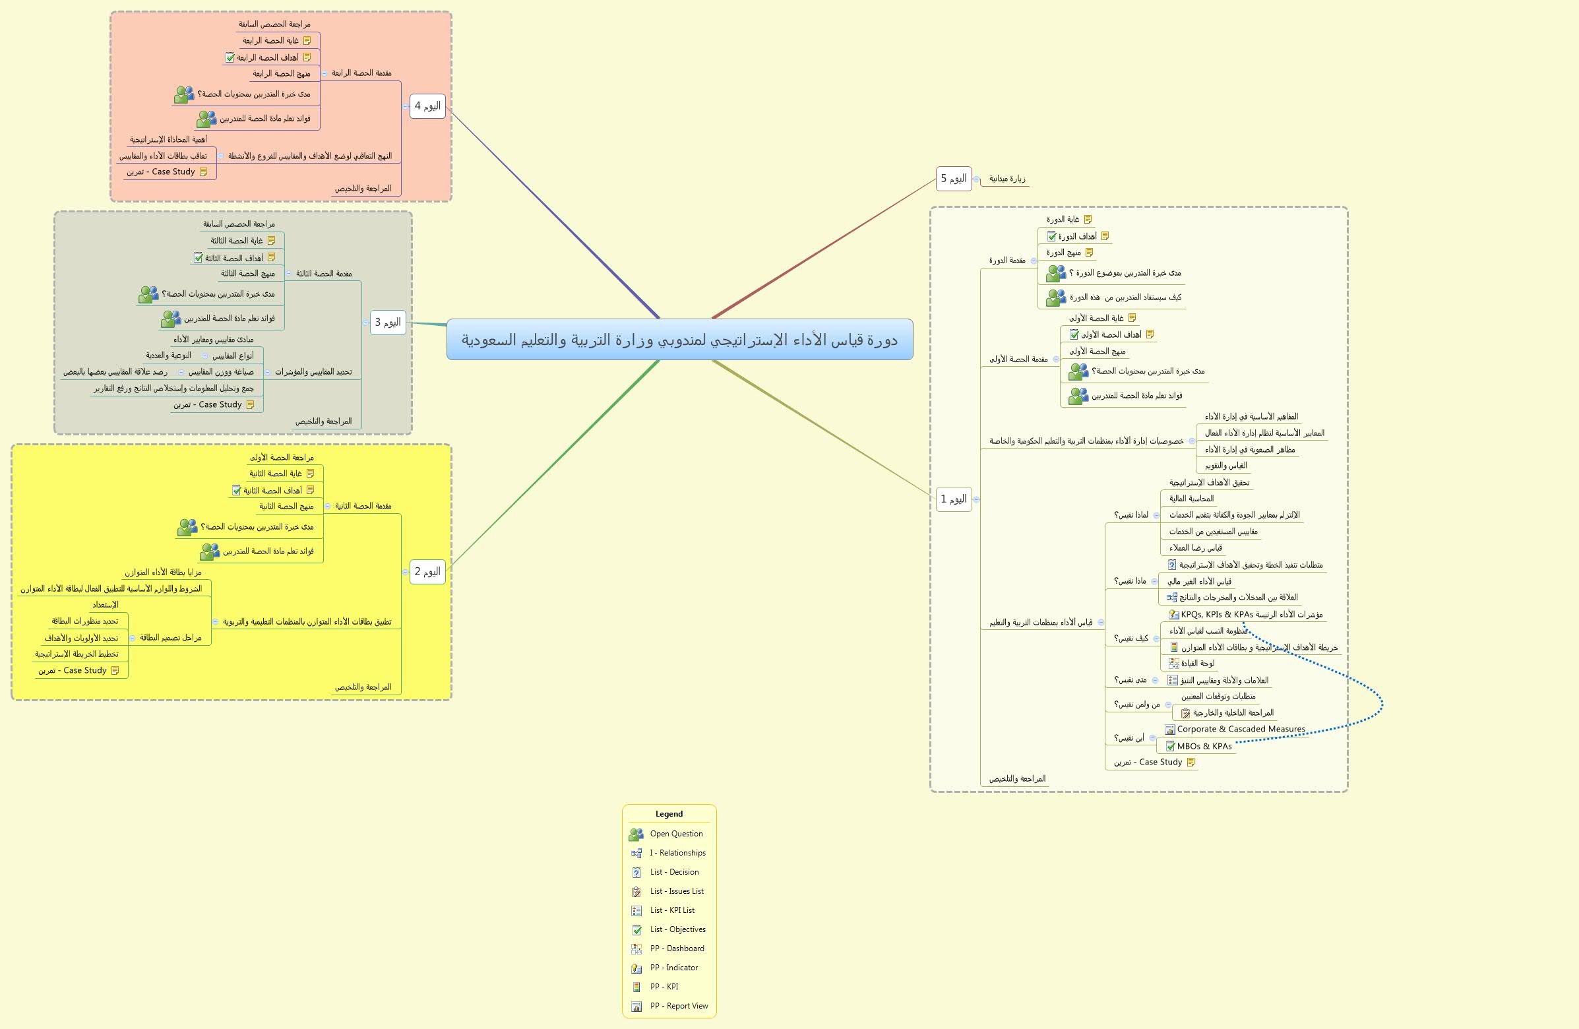The image size is (1579, 1029).
Task: Select the PP - KPI icon in the Legend
Action: pos(637,986)
